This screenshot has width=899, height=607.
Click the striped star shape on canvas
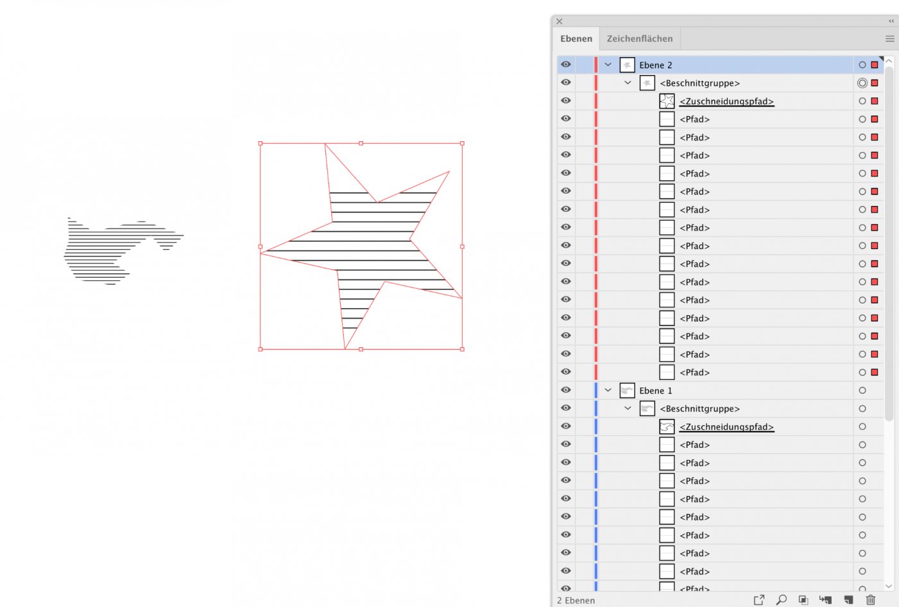coord(361,246)
